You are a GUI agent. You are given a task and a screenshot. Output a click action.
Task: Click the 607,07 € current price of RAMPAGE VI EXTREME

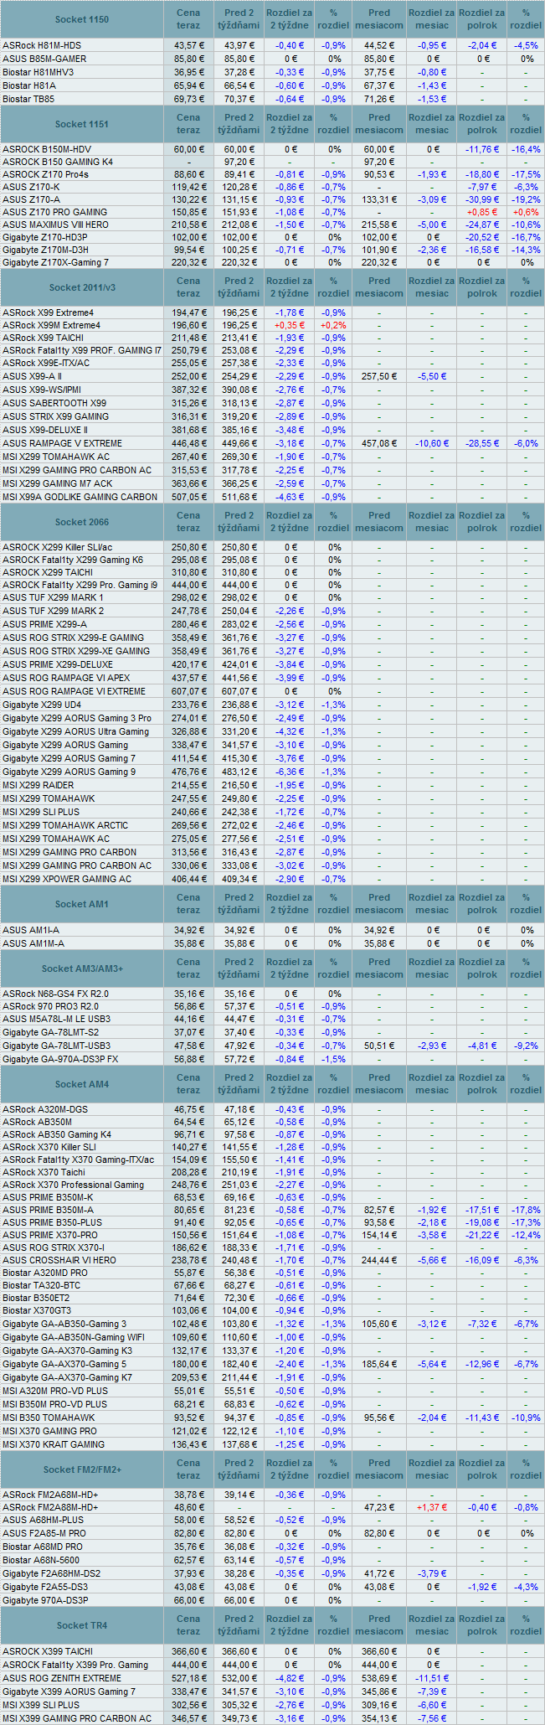(x=188, y=691)
